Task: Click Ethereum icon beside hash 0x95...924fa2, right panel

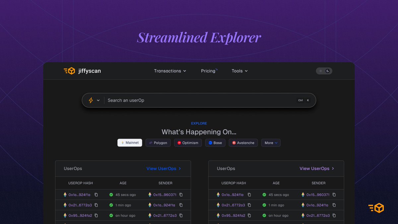Action: click(218, 215)
